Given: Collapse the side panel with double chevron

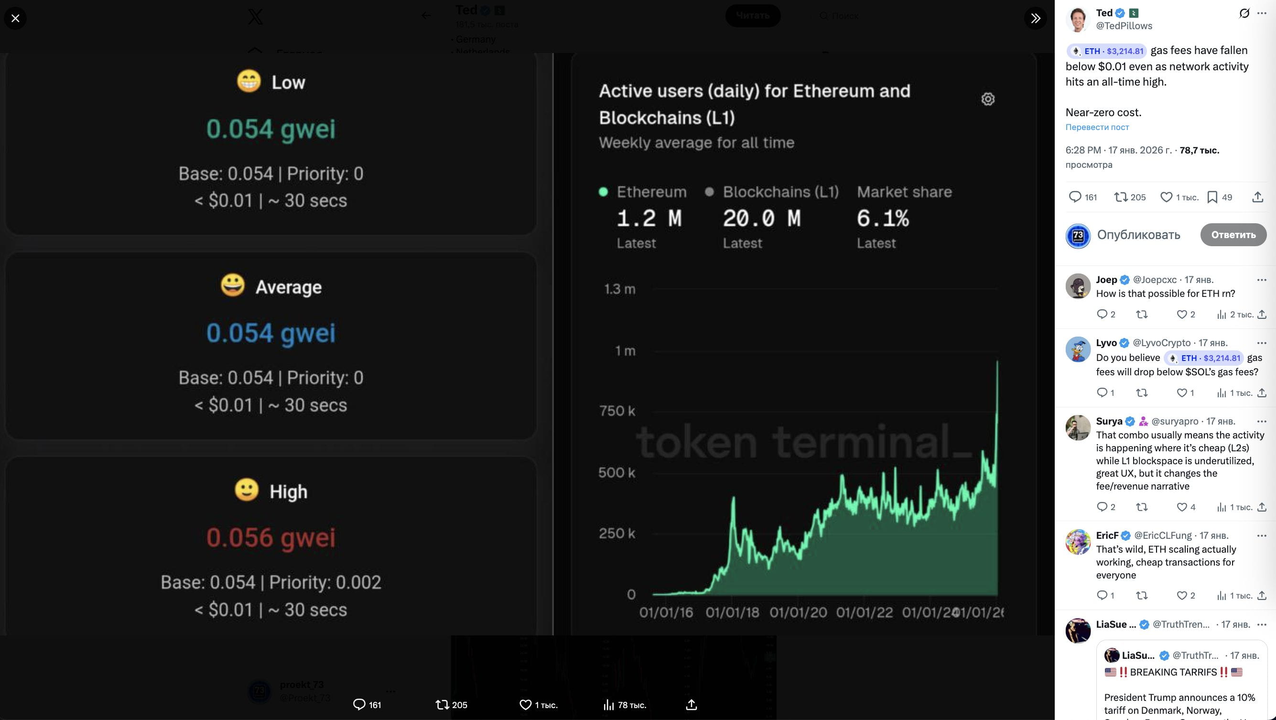Looking at the screenshot, I should (1035, 18).
